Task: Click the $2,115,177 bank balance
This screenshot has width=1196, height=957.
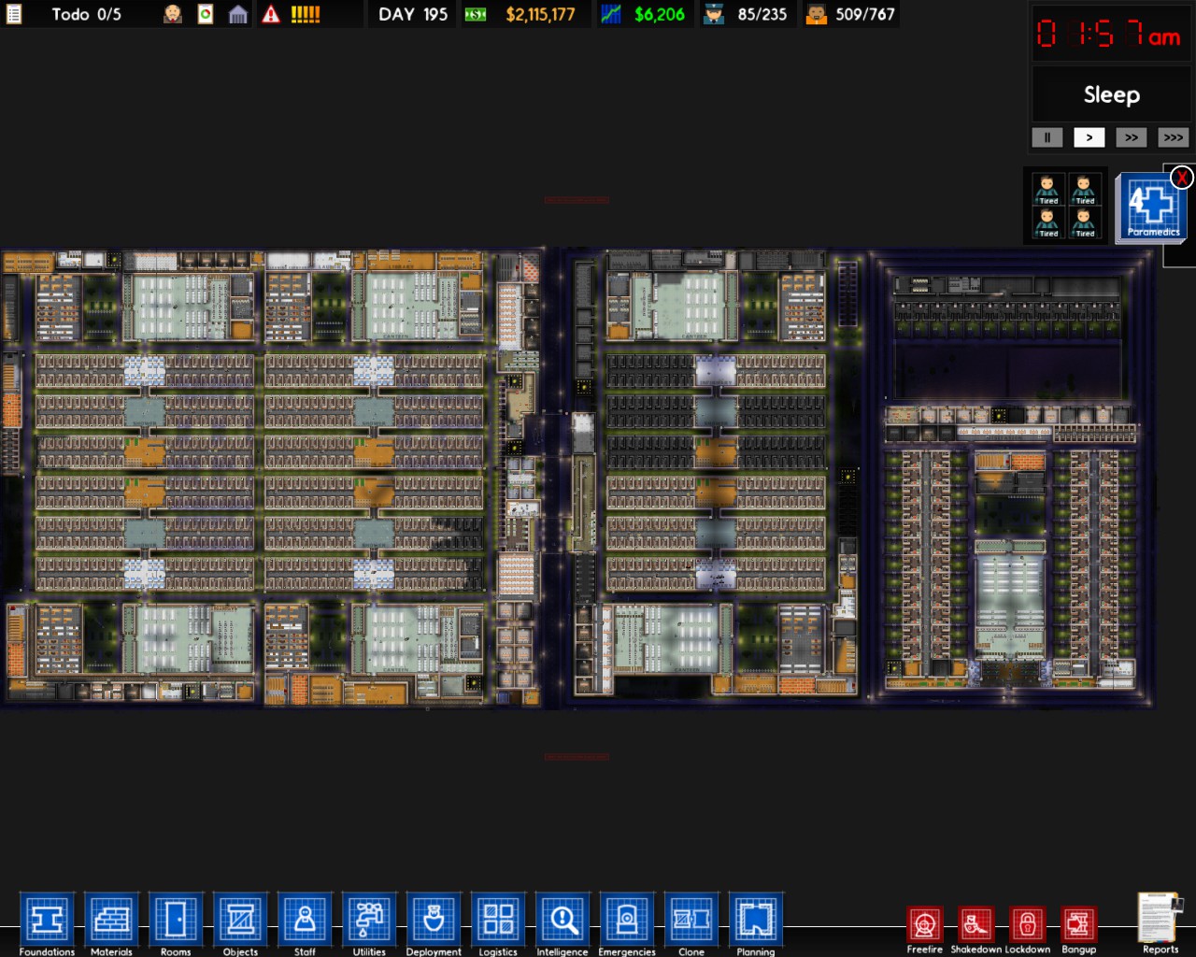Action: pyautogui.click(x=541, y=14)
